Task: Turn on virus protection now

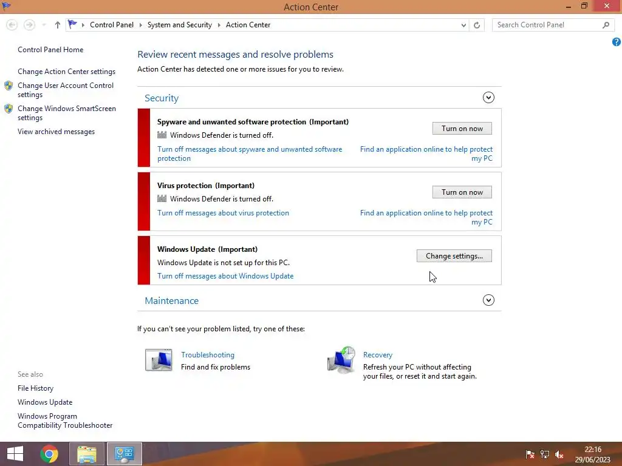Action: pyautogui.click(x=462, y=192)
